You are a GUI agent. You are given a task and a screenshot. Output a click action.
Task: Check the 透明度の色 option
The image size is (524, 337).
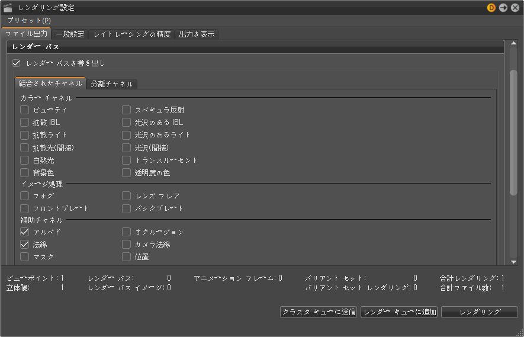coord(126,173)
